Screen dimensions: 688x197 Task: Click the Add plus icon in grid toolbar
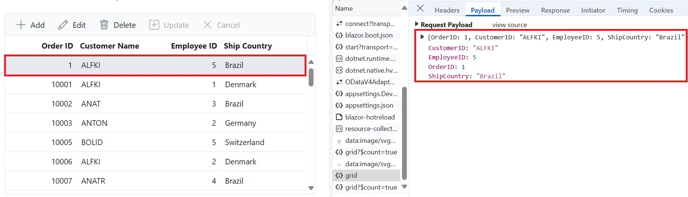(21, 25)
